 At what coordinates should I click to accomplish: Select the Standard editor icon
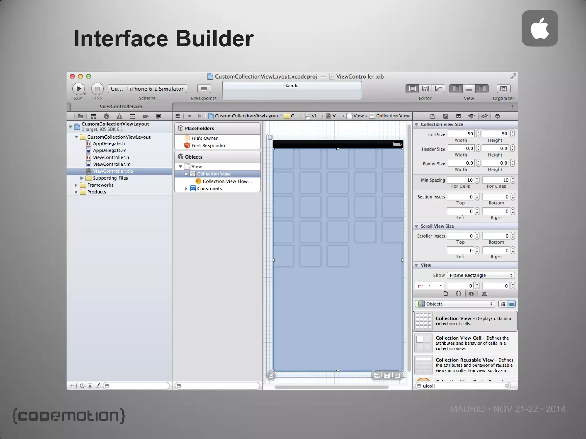coord(412,89)
